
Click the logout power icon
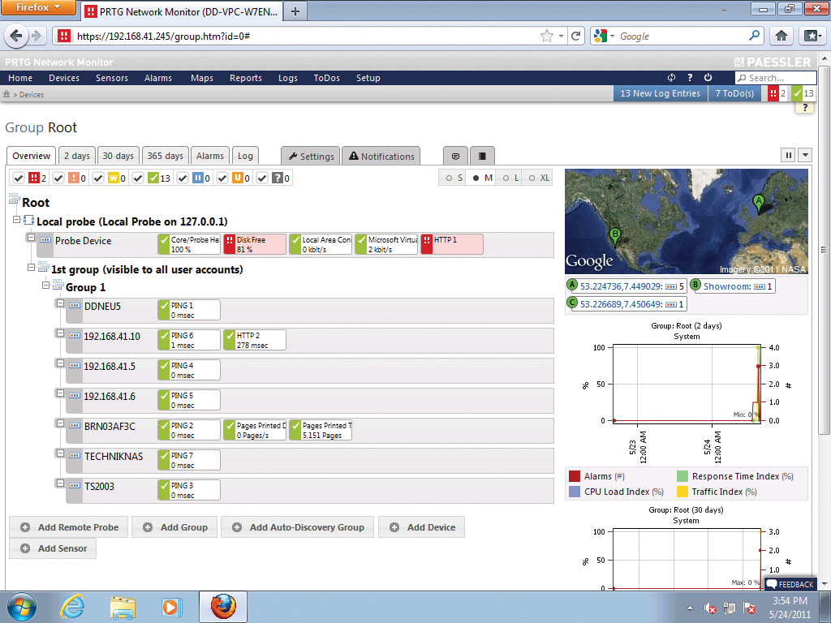(708, 77)
